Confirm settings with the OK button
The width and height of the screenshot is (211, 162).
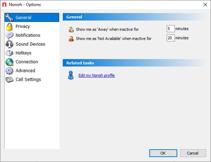(x=163, y=153)
